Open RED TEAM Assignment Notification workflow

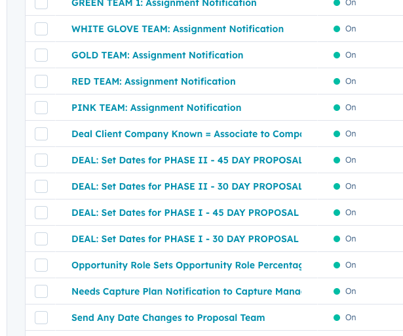point(153,81)
